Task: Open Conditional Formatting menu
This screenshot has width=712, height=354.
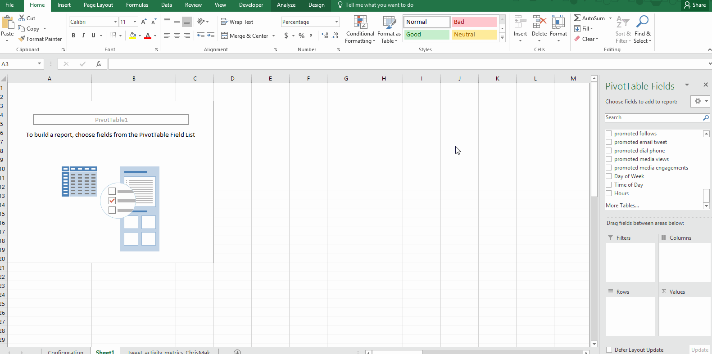Action: [360, 30]
